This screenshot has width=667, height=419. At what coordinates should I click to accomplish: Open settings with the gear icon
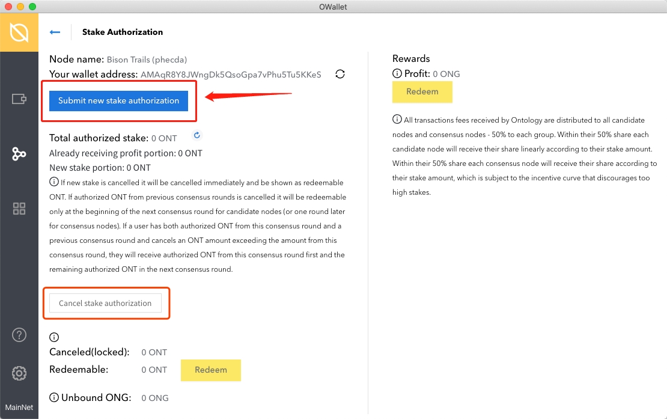tap(19, 373)
